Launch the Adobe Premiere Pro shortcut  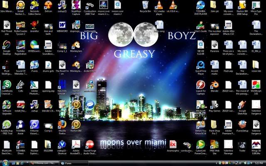[x=228, y=127]
